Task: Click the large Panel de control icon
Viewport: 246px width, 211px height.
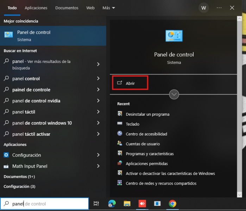Action: [174, 36]
